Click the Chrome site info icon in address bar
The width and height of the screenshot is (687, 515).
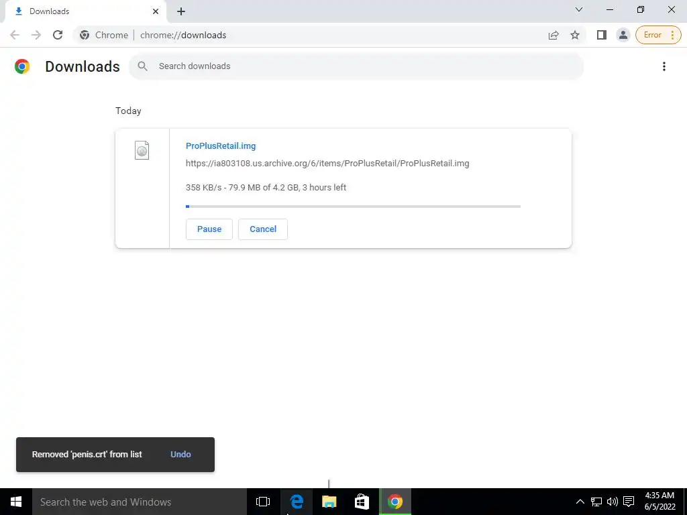pos(85,35)
